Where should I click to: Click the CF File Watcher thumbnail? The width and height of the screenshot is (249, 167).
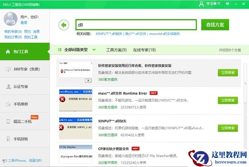[76, 154]
